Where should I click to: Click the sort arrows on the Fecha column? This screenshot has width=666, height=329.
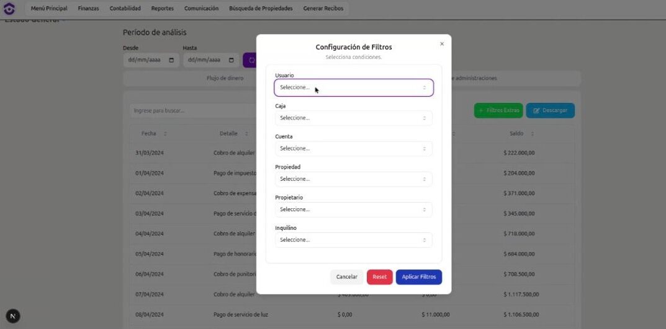(165, 134)
